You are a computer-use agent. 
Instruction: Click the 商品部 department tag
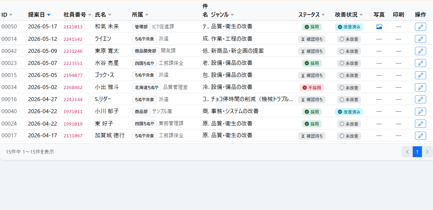(x=141, y=112)
